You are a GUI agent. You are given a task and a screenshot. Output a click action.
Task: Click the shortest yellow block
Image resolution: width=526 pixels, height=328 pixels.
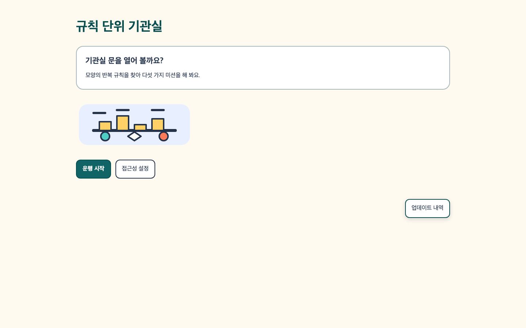[140, 127]
